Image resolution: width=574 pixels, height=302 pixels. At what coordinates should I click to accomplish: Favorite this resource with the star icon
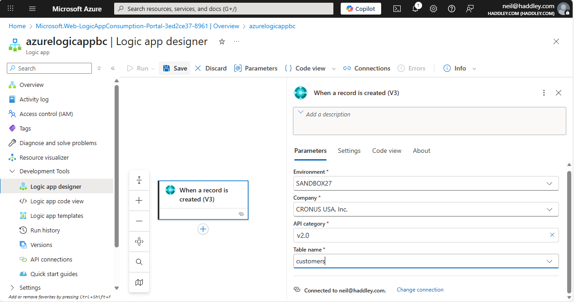pos(222,42)
